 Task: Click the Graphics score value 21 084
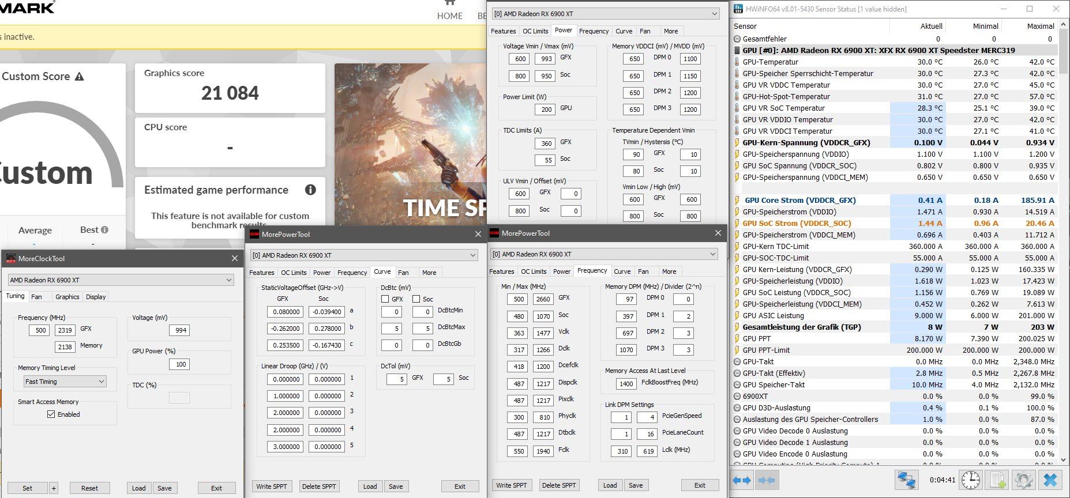[230, 93]
